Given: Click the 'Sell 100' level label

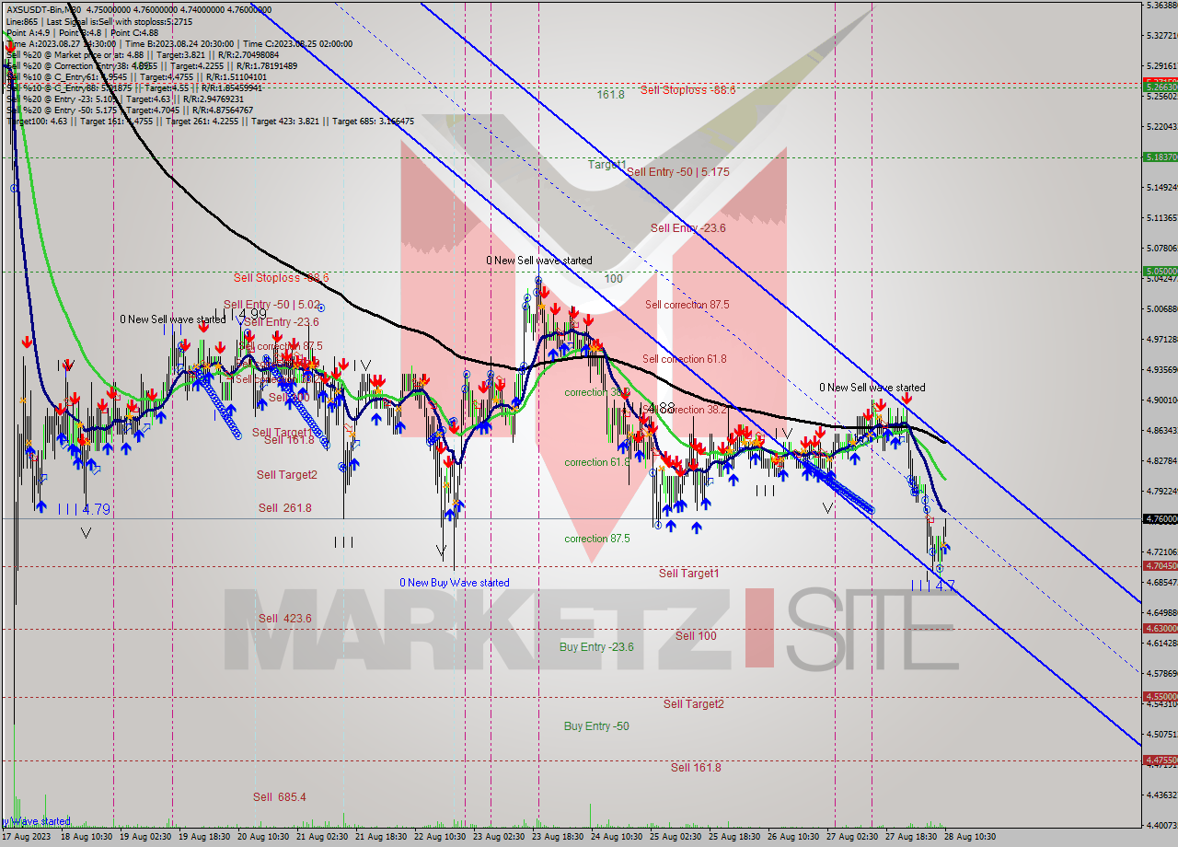Looking at the screenshot, I should click(696, 635).
